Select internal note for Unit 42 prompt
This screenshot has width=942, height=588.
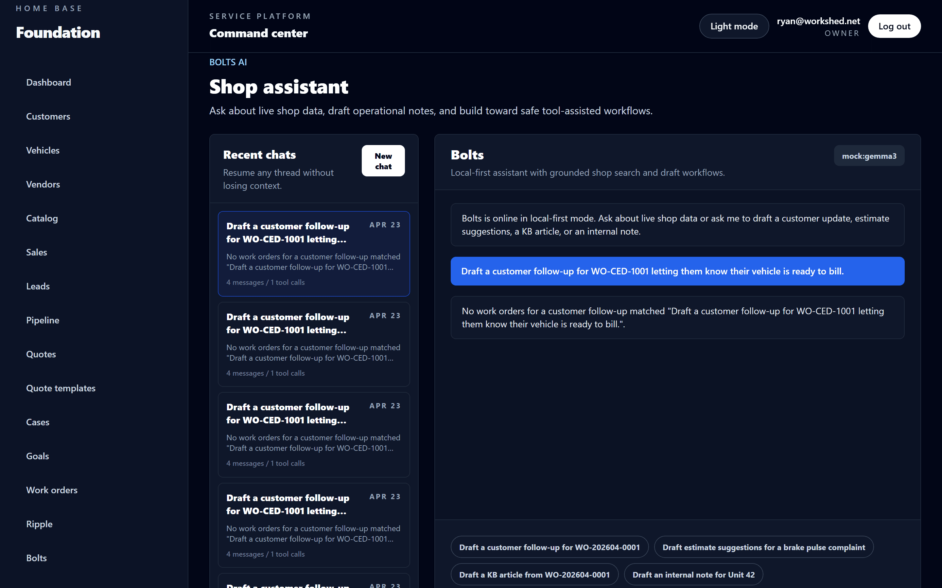click(x=693, y=574)
